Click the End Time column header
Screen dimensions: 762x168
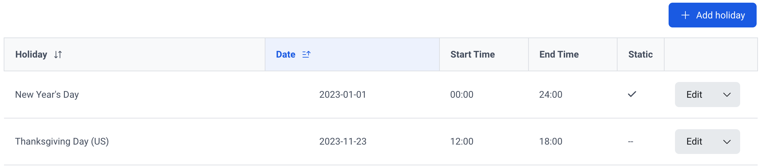click(573, 55)
